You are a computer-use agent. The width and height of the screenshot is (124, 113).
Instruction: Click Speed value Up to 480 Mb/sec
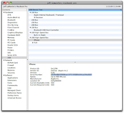click(x=58, y=77)
